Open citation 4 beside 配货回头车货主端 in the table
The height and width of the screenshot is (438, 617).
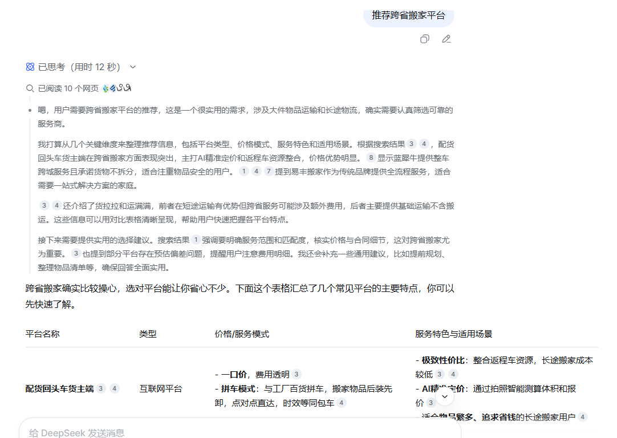click(x=114, y=389)
